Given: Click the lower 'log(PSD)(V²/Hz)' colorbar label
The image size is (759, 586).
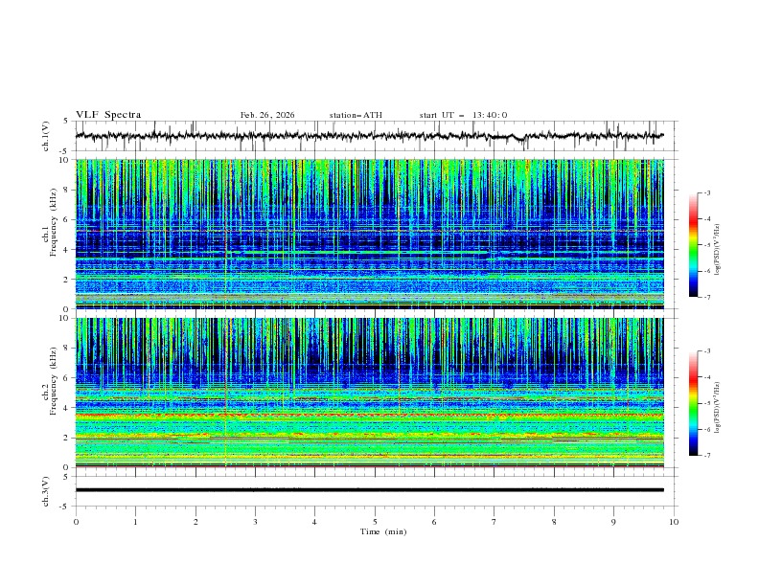Looking at the screenshot, I should pyautogui.click(x=718, y=408).
